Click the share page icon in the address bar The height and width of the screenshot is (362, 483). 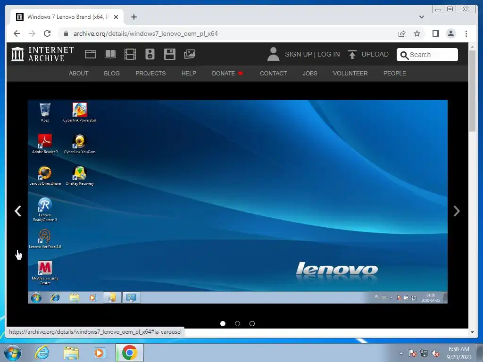pos(402,33)
